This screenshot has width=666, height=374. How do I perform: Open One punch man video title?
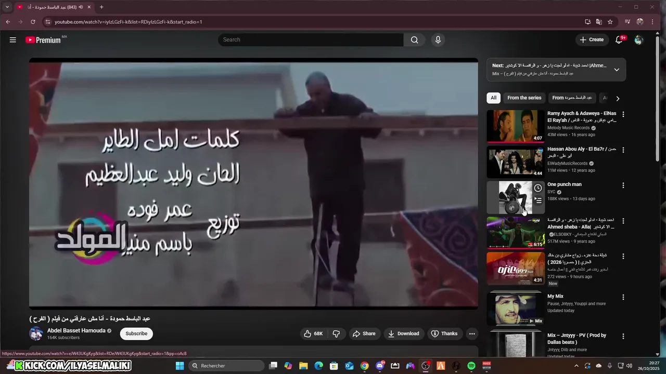click(x=565, y=184)
